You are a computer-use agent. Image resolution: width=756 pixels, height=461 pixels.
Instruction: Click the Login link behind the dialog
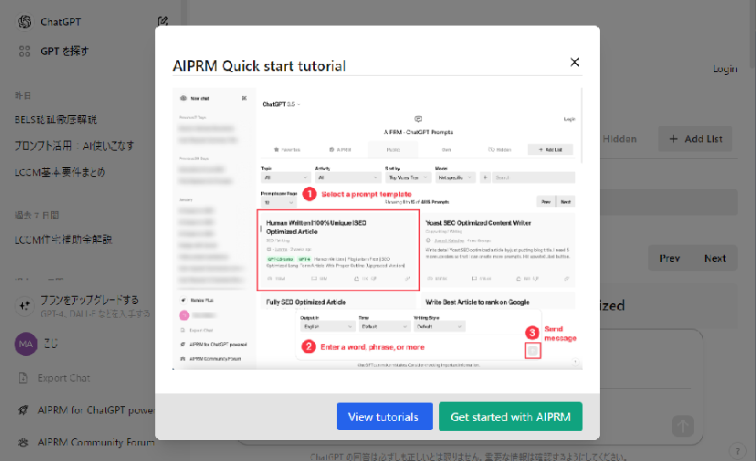pos(725,69)
